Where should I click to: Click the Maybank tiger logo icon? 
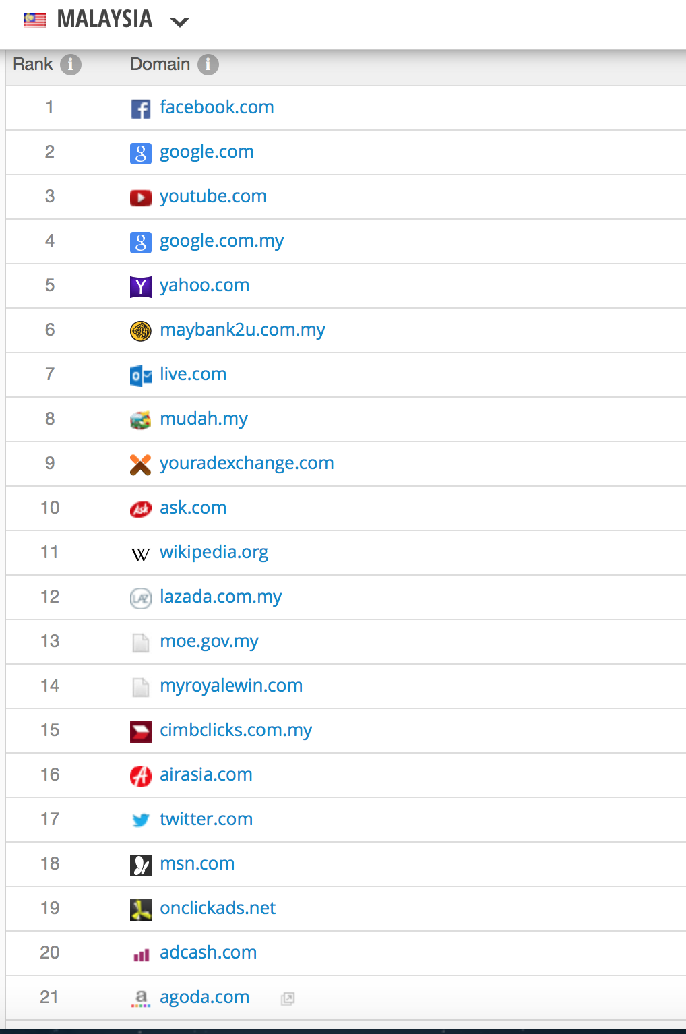click(140, 331)
